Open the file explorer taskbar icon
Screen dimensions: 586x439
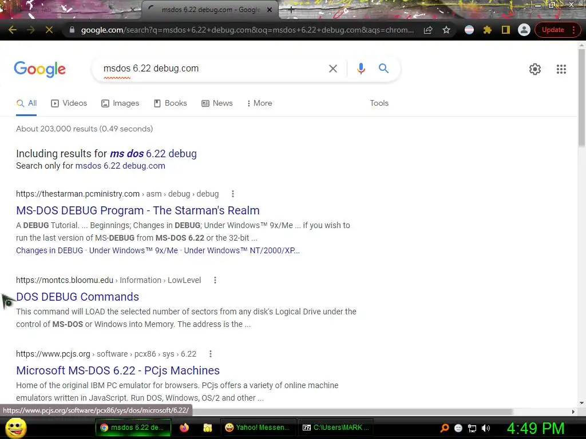[207, 428]
